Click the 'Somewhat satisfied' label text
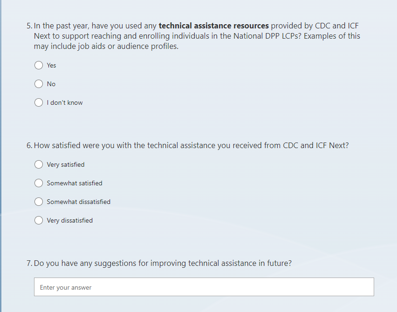The height and width of the screenshot is (312, 397). pos(75,183)
